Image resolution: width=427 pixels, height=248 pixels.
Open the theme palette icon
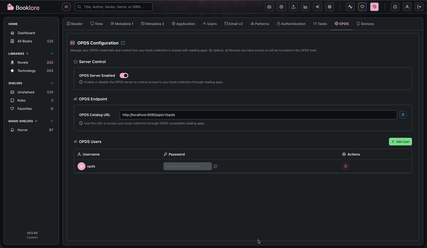click(x=374, y=7)
